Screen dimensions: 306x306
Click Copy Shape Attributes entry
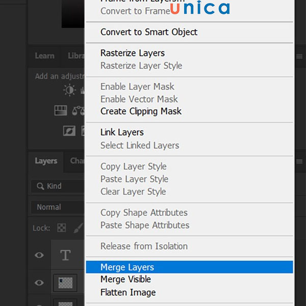click(189, 213)
